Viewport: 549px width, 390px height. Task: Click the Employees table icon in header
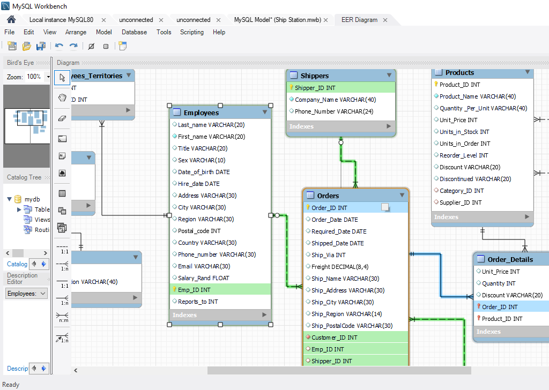tap(177, 112)
